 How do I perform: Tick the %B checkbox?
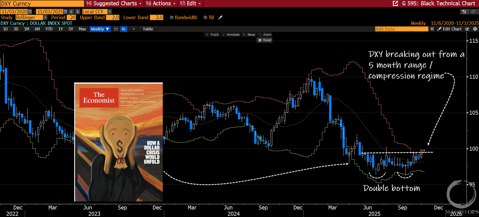pyautogui.click(x=205, y=17)
